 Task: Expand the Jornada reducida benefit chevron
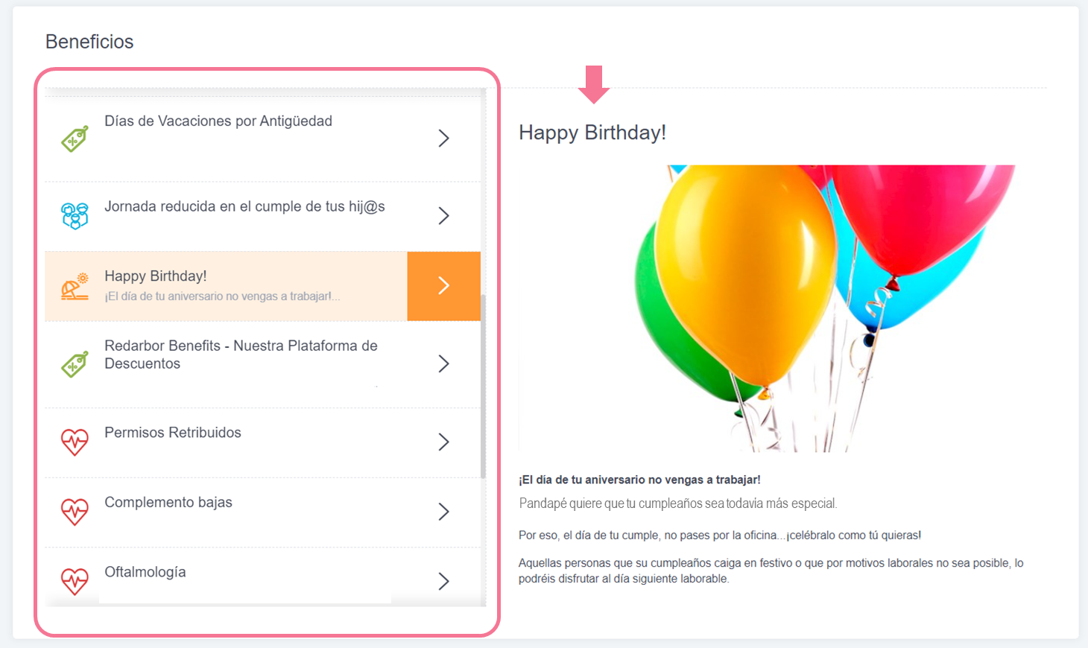443,216
